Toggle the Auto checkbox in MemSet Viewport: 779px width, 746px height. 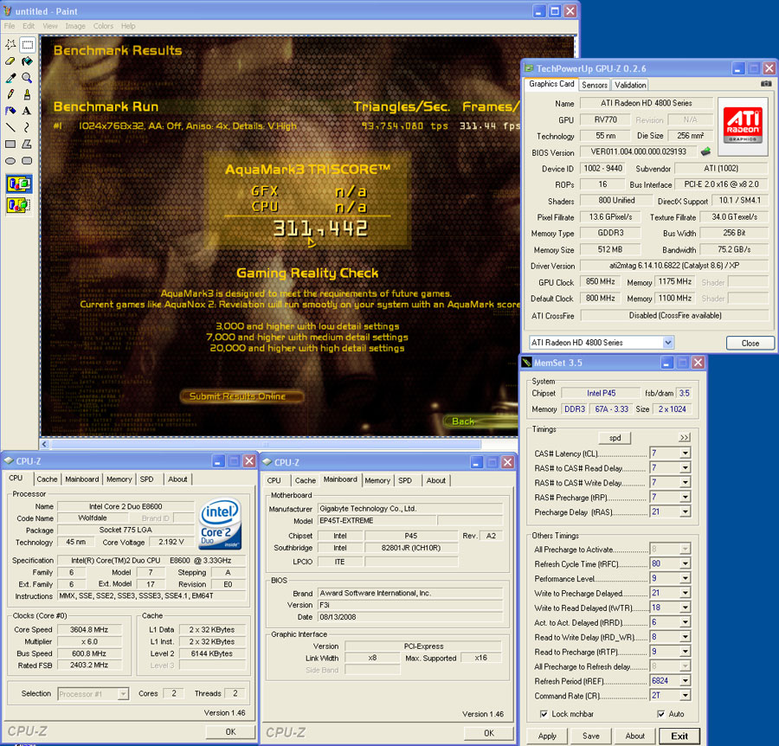click(660, 714)
